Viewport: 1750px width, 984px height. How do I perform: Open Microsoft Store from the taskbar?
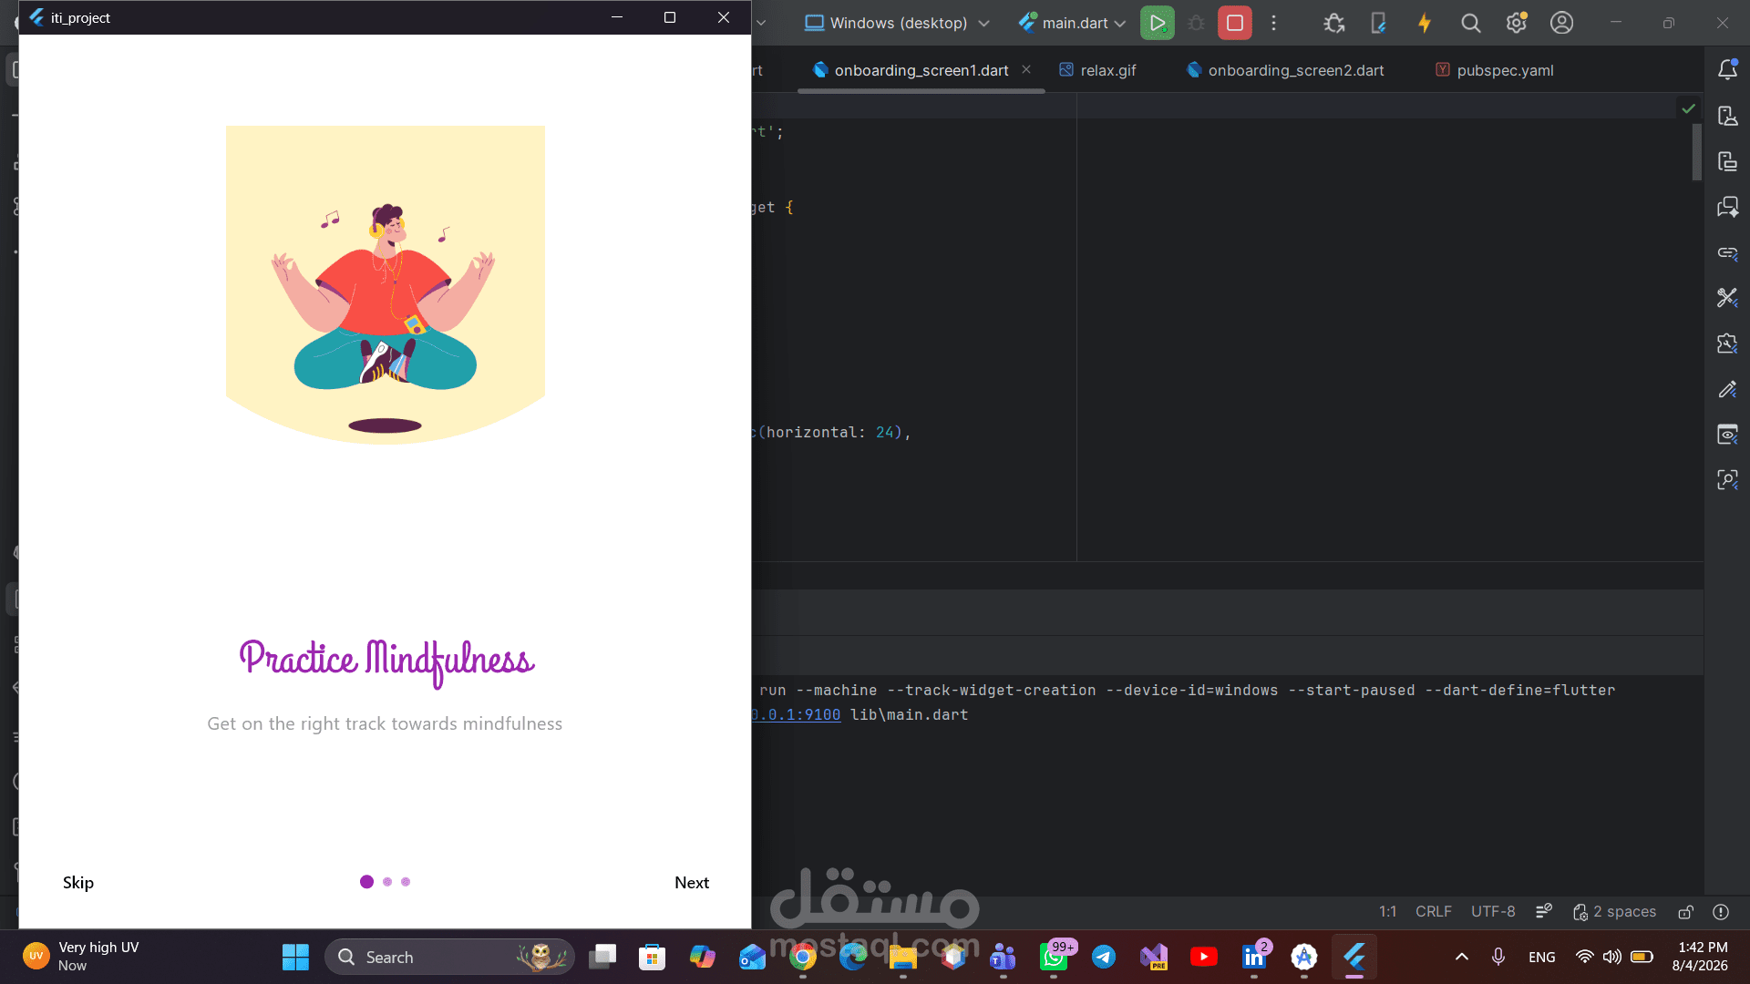click(x=652, y=957)
